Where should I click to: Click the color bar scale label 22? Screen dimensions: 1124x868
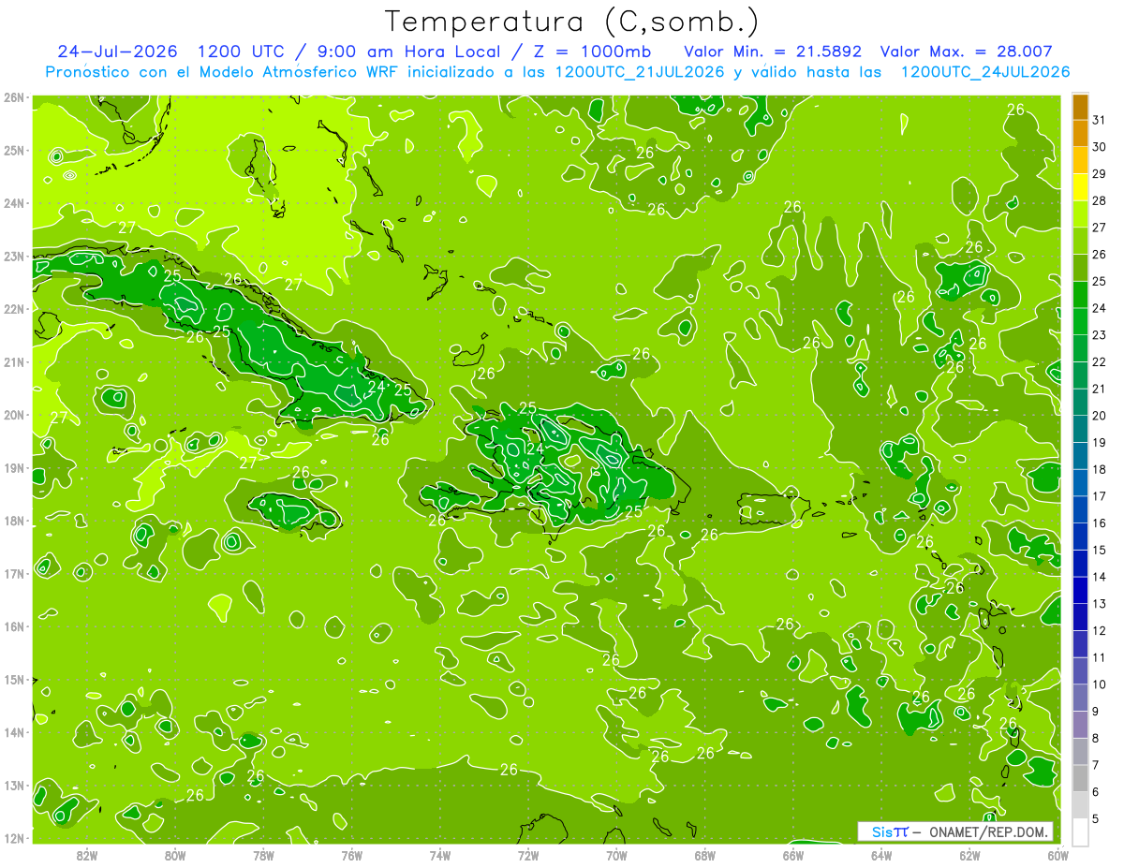tap(1099, 362)
